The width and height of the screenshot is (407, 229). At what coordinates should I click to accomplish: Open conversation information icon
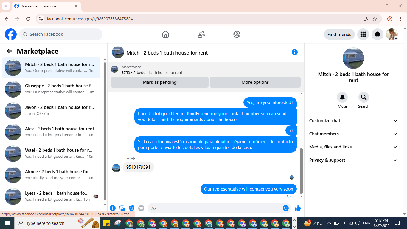tap(295, 52)
